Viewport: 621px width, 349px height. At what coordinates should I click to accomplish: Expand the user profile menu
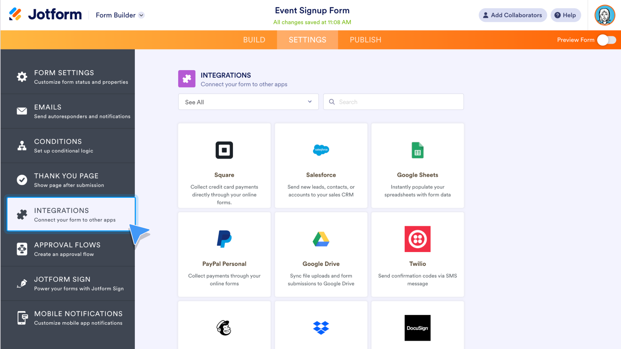(x=605, y=15)
